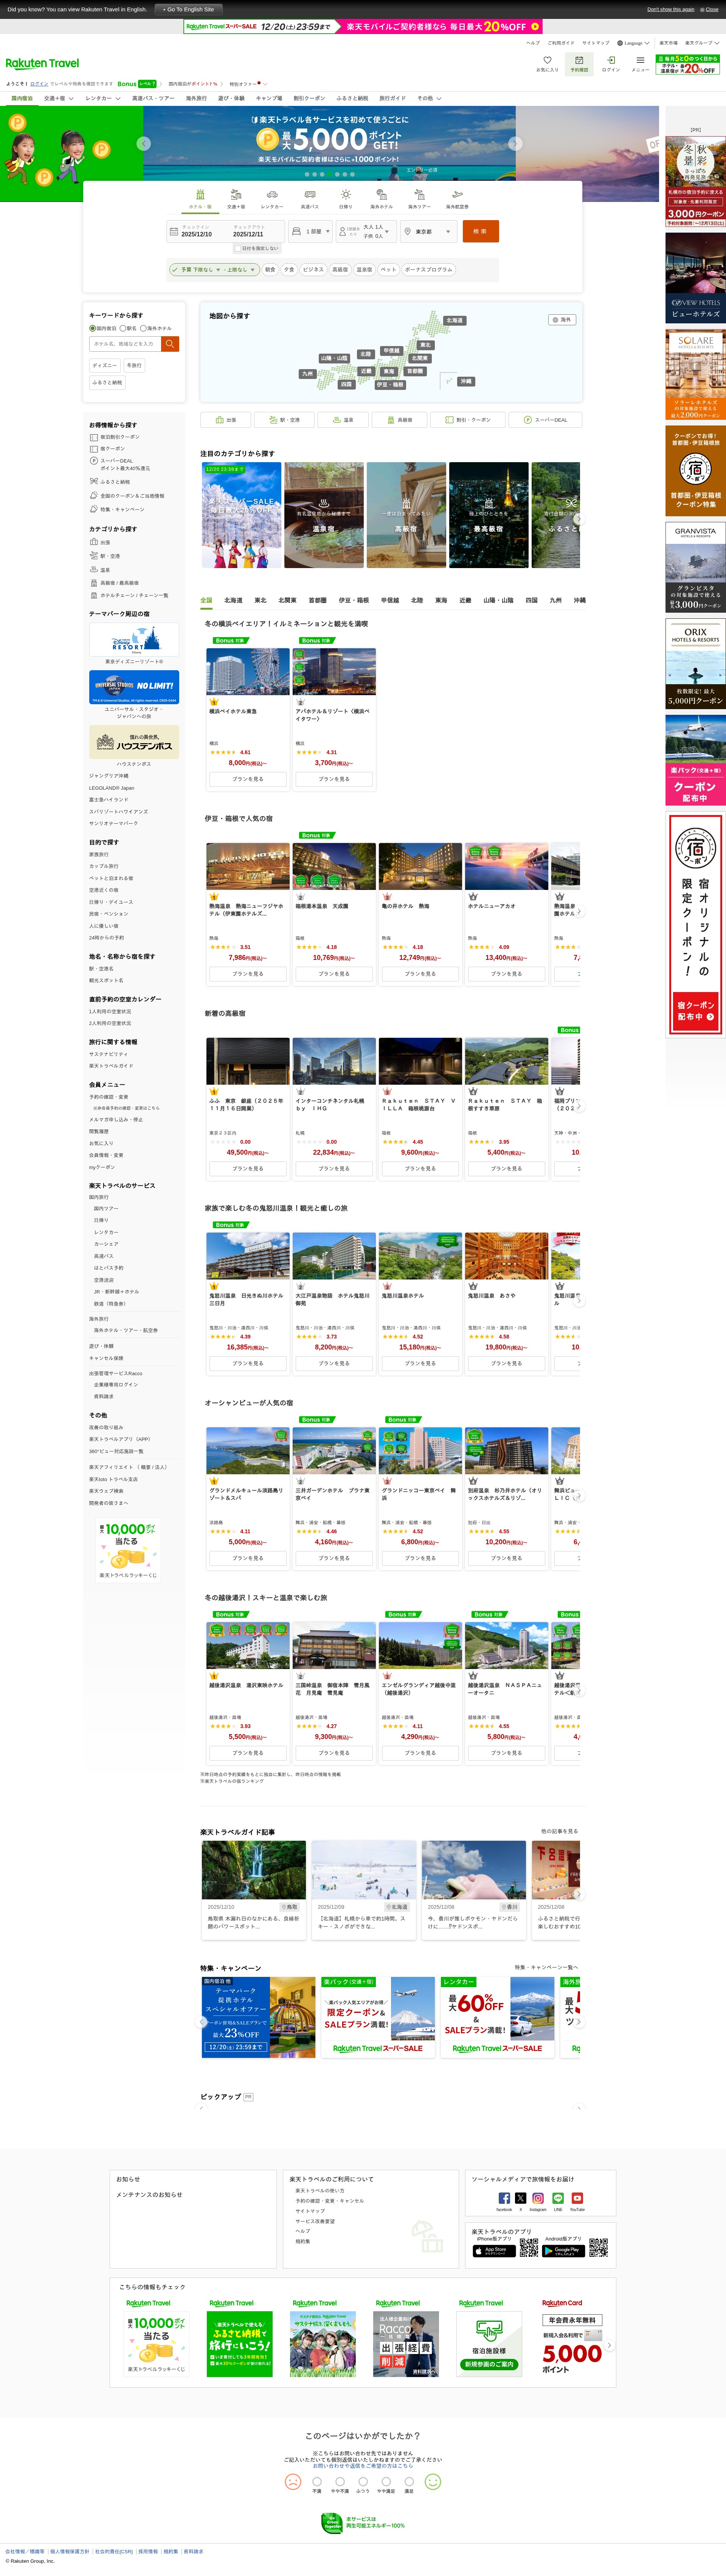Select the 海外ホテル radio button
This screenshot has height=2576, width=726.
coord(143,328)
